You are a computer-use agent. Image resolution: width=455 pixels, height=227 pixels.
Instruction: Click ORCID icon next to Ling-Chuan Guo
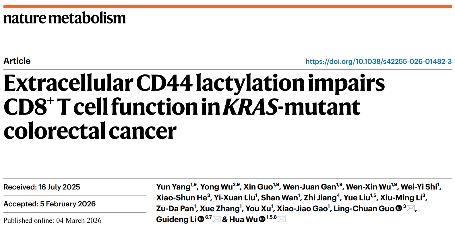398,208
